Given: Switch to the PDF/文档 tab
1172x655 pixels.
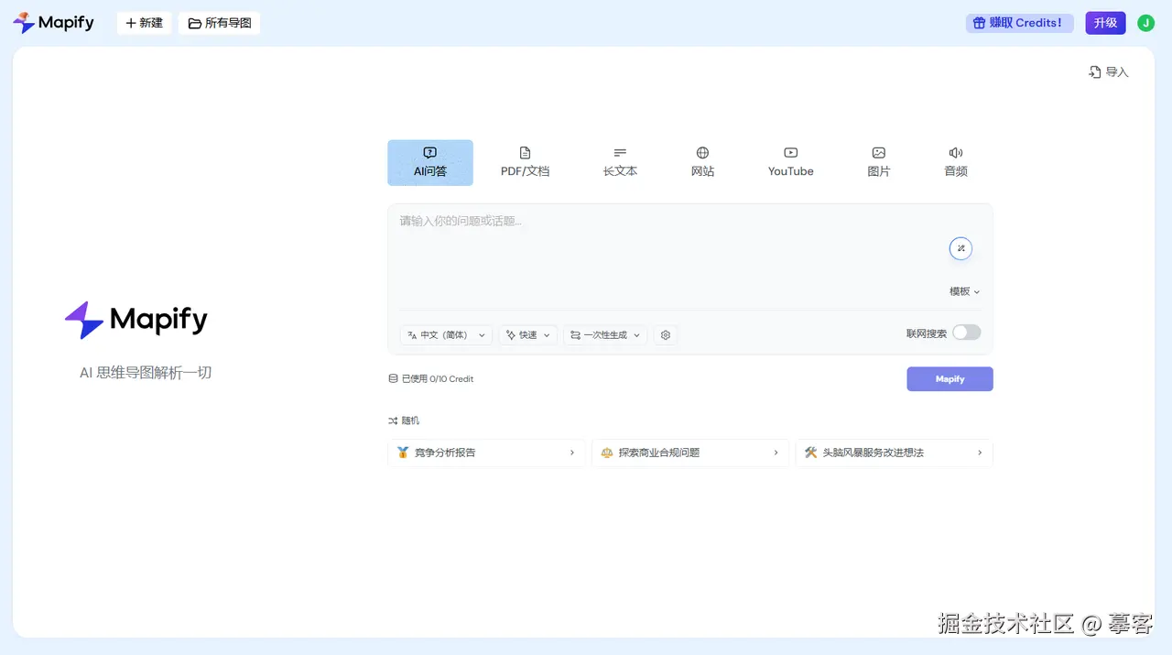Looking at the screenshot, I should (525, 162).
